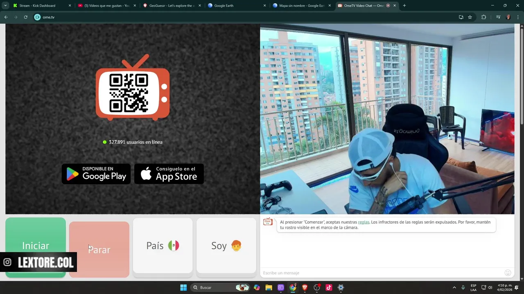Open the purple app icon on the taskbar
The height and width of the screenshot is (294, 524).
[x=281, y=287]
